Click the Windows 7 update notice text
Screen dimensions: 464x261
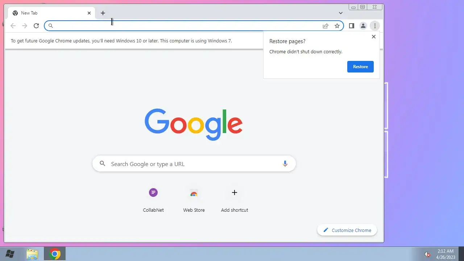(121, 41)
